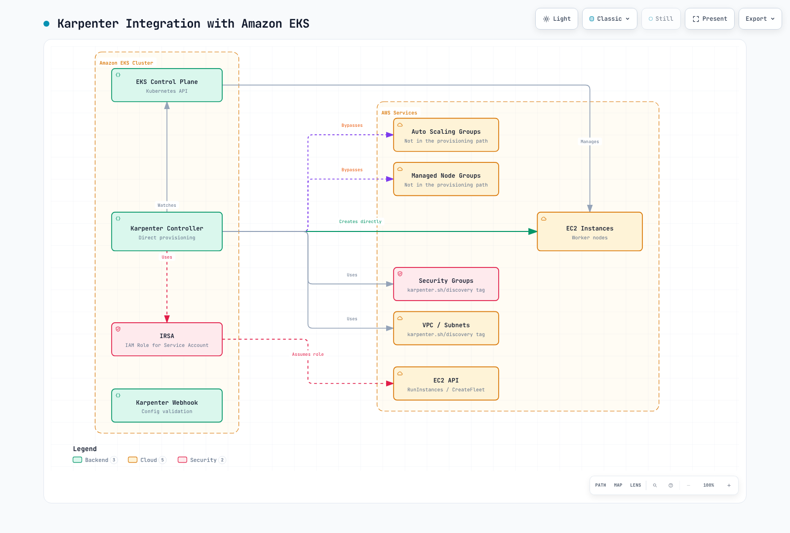Click the "Amazon EKS Cluster" group label
The height and width of the screenshot is (533, 790).
(126, 63)
